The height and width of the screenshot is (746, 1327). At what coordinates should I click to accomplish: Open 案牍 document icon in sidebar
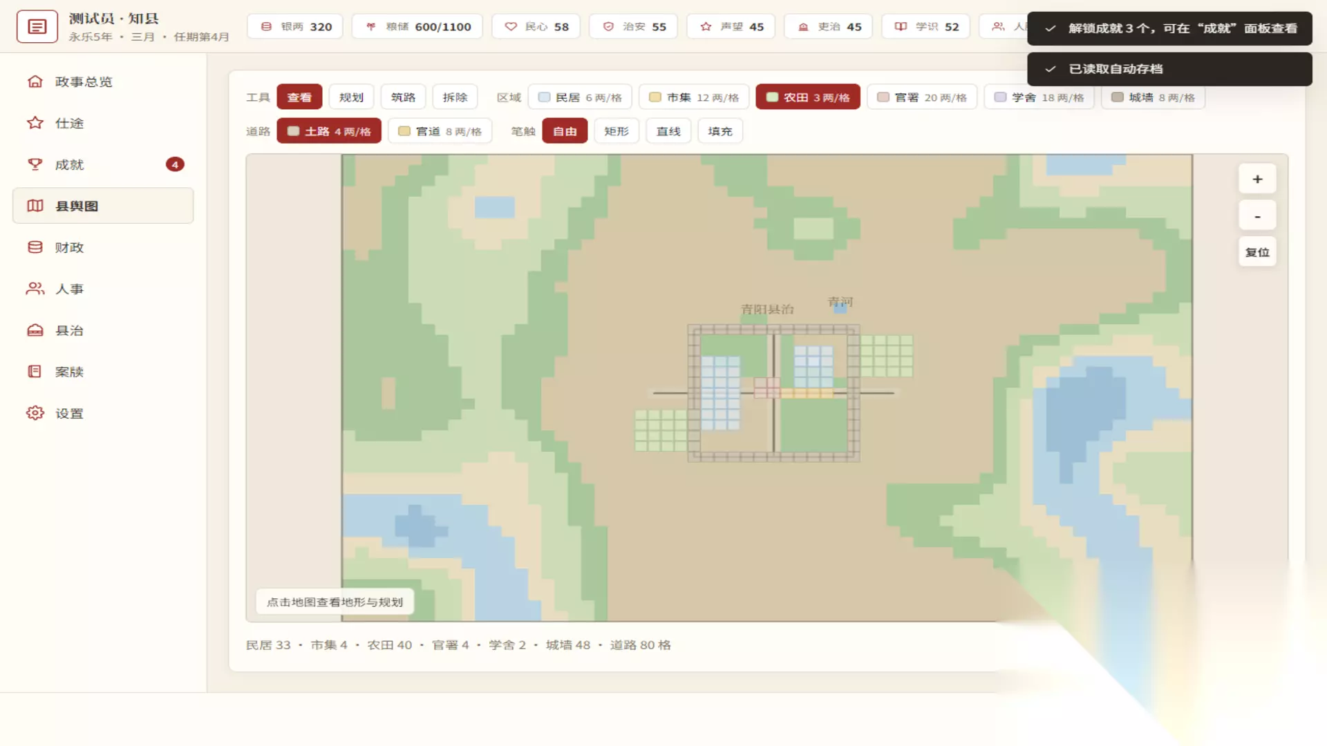click(x=35, y=372)
